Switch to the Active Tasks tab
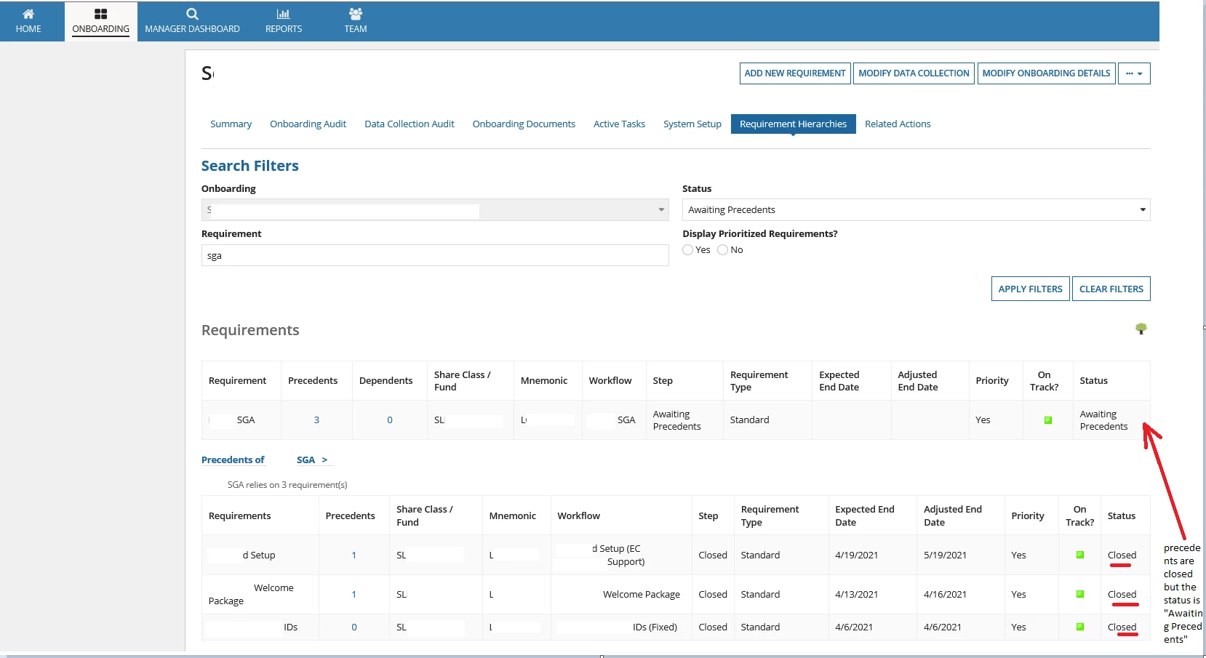Screen dimensions: 1206x658 click(x=619, y=124)
